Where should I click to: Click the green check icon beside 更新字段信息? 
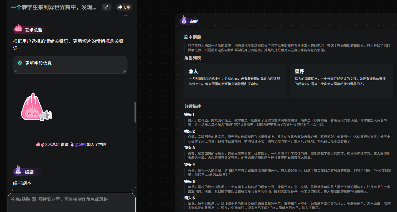(x=20, y=63)
